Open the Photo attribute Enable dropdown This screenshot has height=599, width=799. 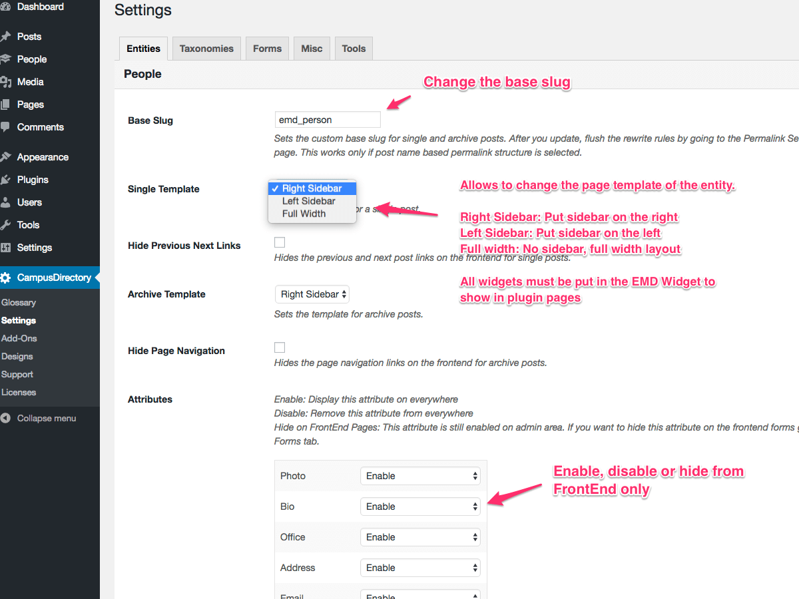[x=420, y=476]
